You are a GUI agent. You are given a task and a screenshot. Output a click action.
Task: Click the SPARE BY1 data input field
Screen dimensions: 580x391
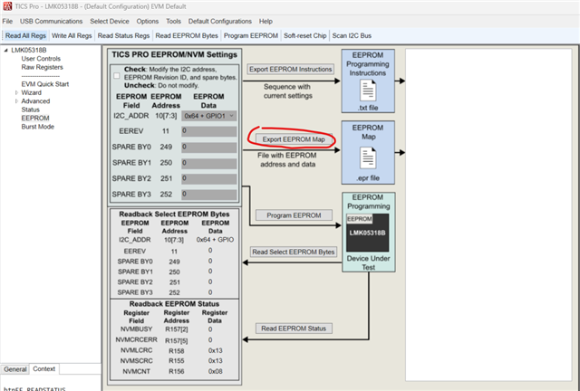(x=209, y=163)
